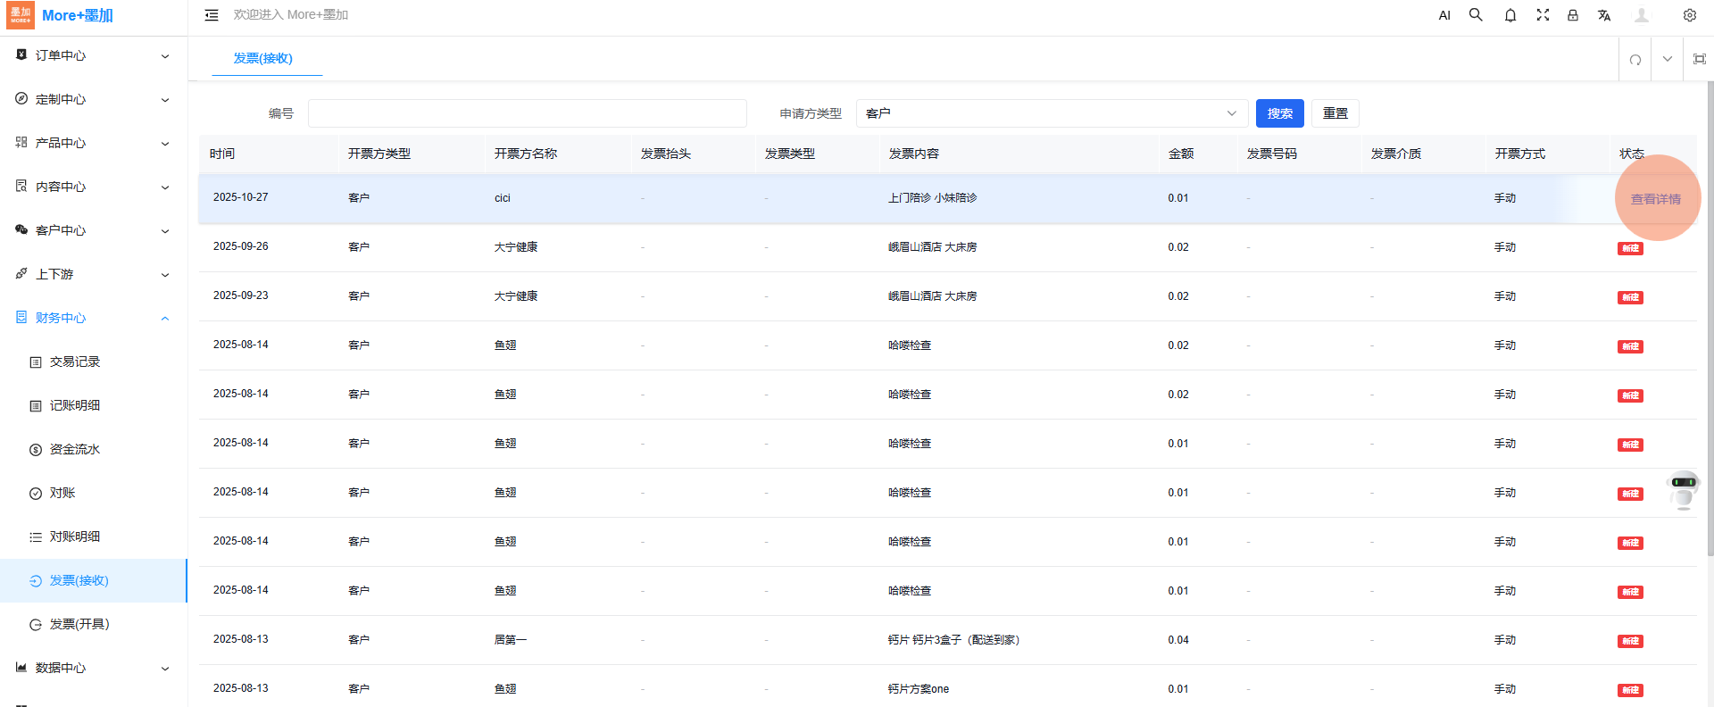Expand the 订单中心 sidebar menu

pos(93,55)
